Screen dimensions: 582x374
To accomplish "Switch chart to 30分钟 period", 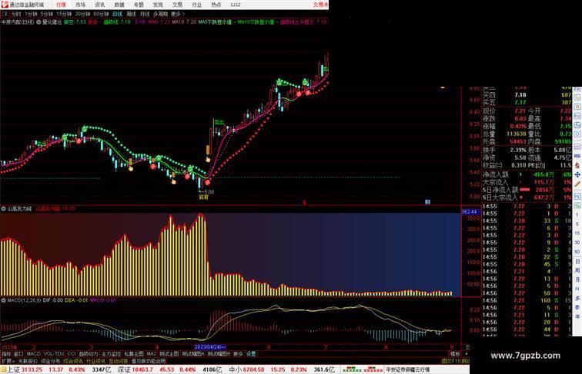I will click(x=82, y=14).
